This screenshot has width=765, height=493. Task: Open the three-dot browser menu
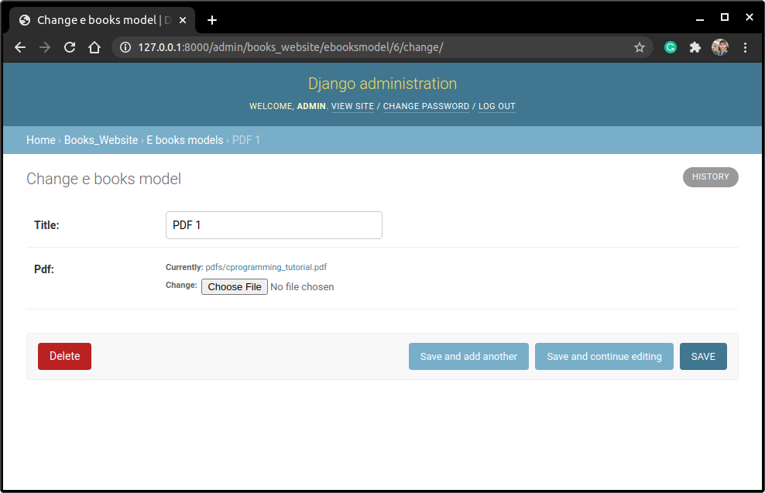pos(745,47)
